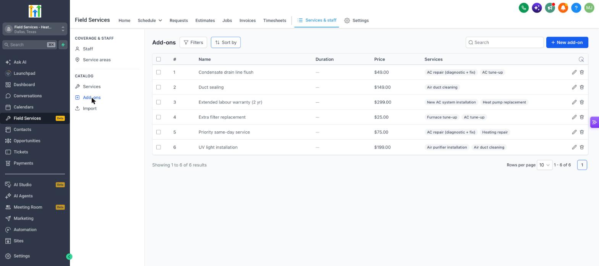Screen dimensions: 599x266
Task: Open the Rows per page dropdown
Action: pyautogui.click(x=544, y=165)
